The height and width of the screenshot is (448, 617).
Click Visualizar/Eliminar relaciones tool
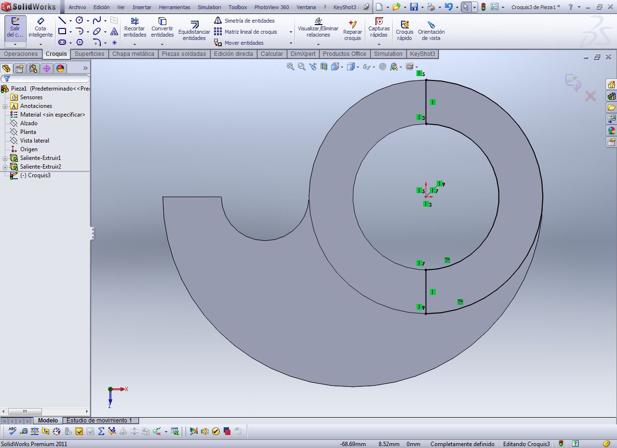[318, 28]
